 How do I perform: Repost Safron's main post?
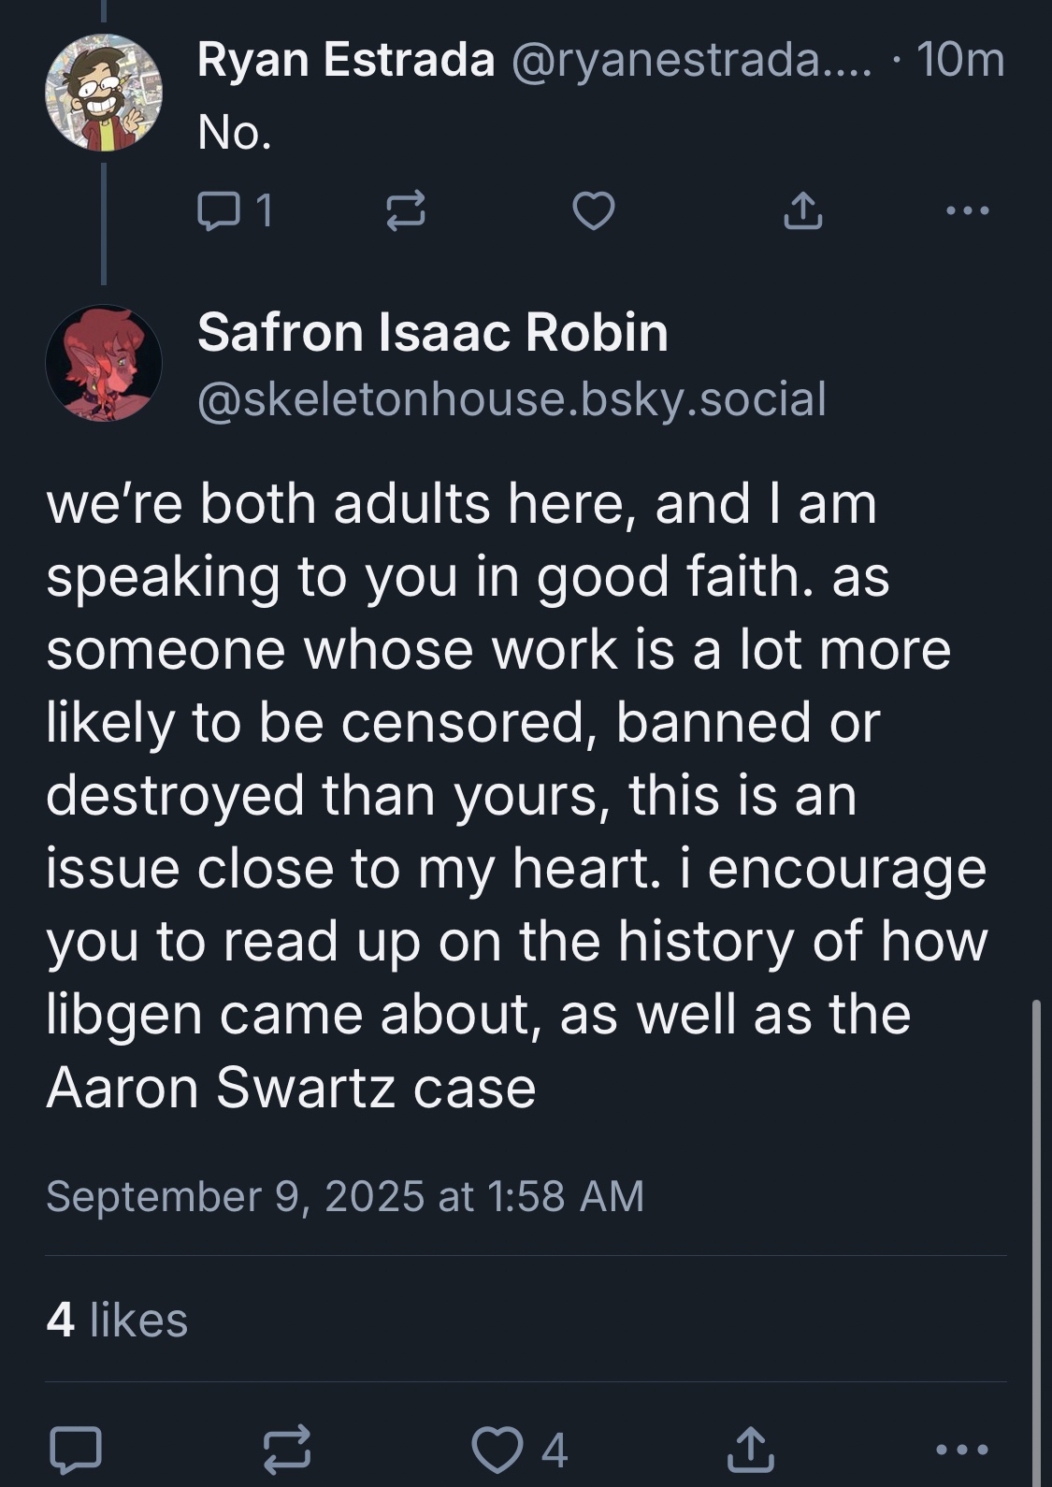click(x=284, y=1450)
